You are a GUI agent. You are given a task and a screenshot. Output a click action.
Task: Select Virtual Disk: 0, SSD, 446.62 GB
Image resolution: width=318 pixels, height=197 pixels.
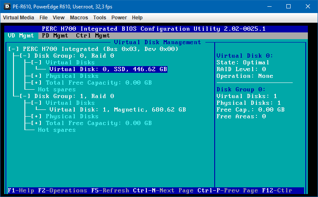[x=108, y=69]
